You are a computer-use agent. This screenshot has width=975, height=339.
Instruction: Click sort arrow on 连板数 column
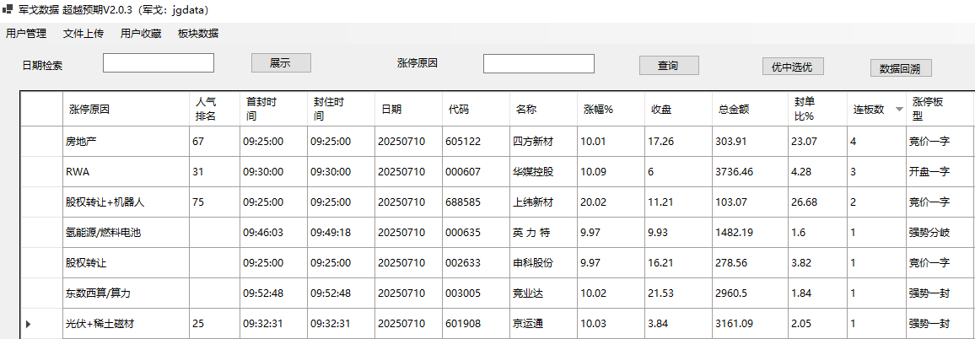898,109
